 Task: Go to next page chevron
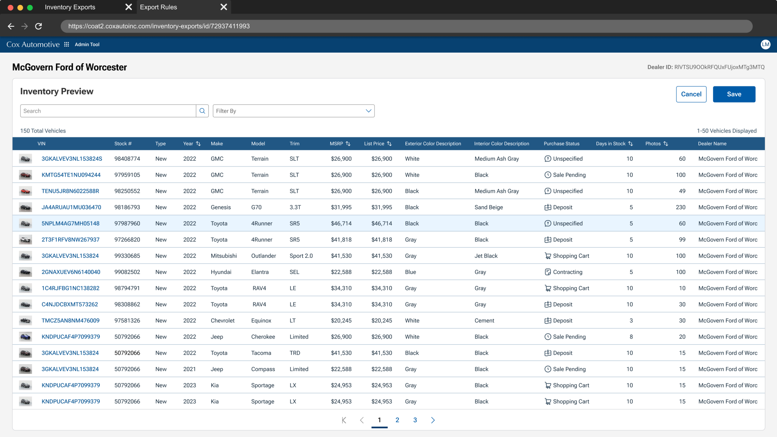coord(433,420)
